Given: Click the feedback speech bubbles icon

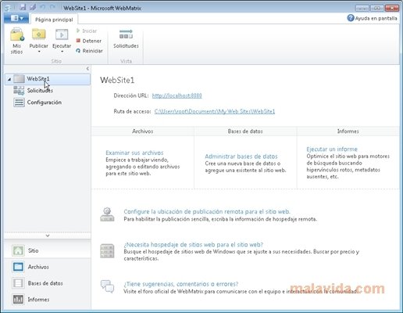Looking at the screenshot, I should pos(107,286).
